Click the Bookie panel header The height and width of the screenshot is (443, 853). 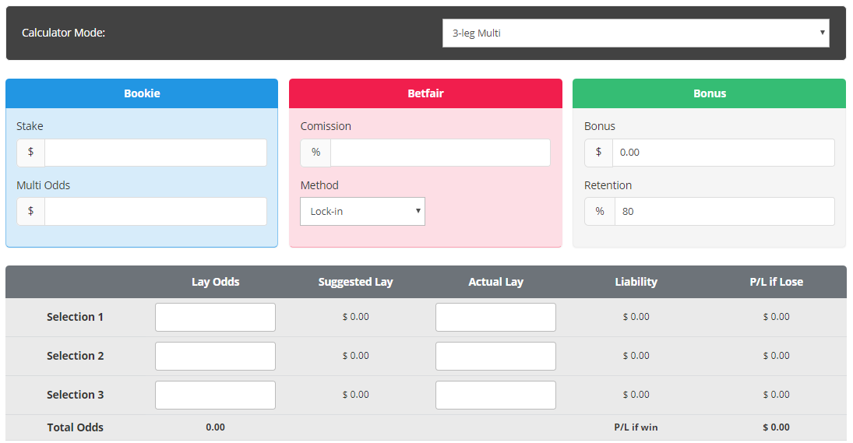(142, 93)
